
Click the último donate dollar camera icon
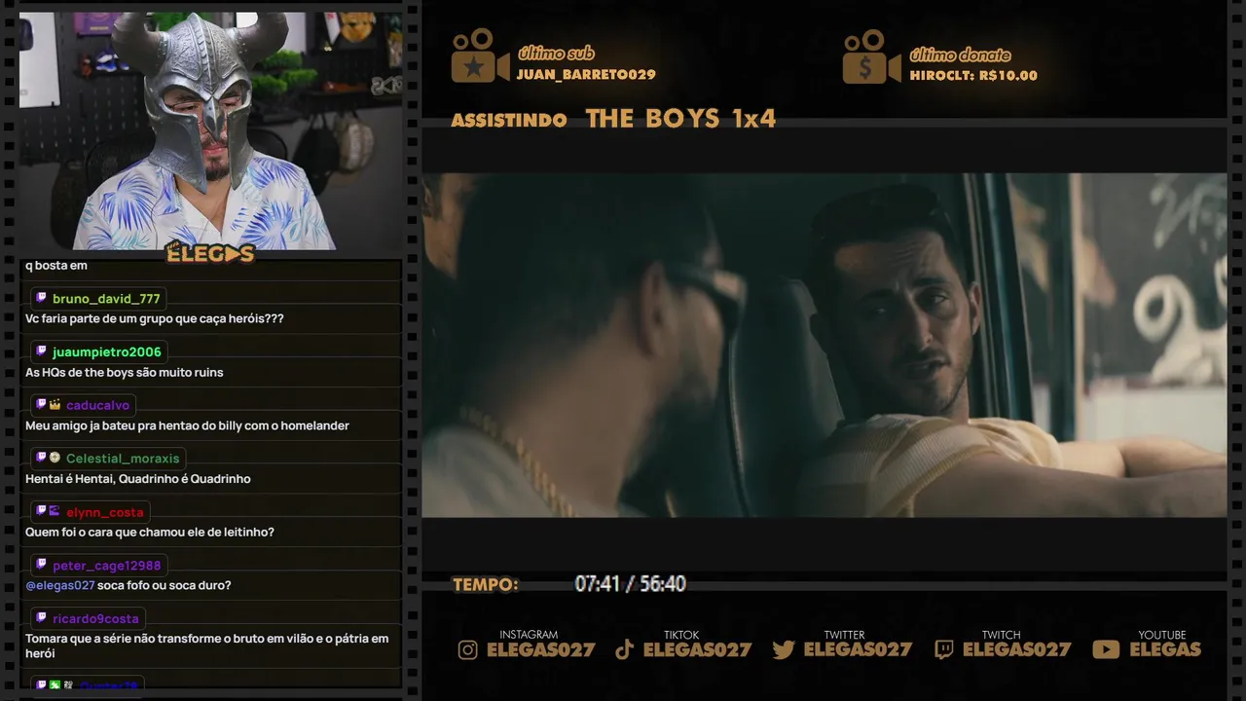(871, 56)
